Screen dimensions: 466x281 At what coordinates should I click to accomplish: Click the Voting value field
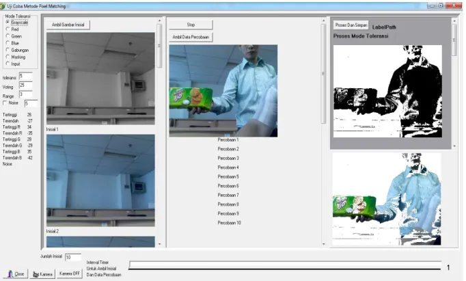tap(25, 85)
